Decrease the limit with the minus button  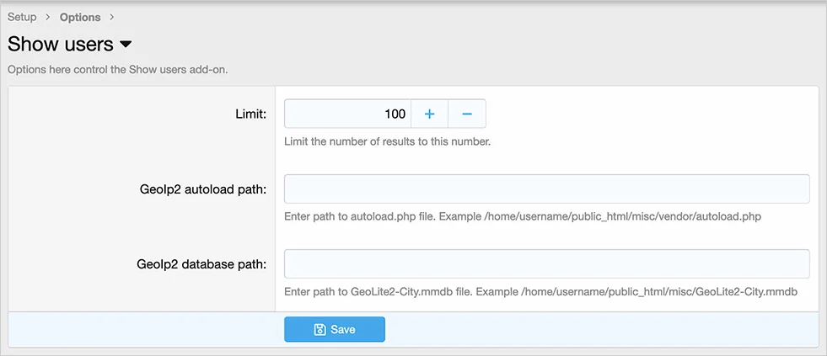[x=467, y=114]
